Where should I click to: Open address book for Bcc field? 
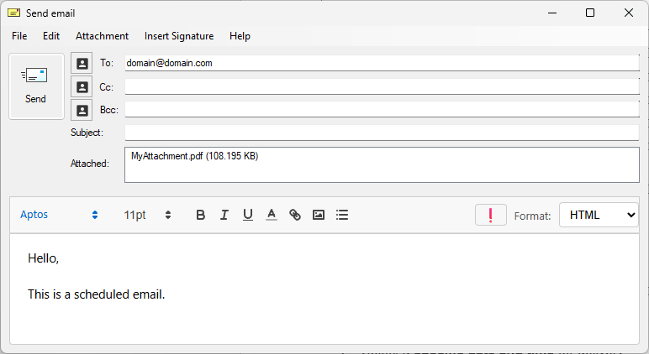pyautogui.click(x=82, y=110)
